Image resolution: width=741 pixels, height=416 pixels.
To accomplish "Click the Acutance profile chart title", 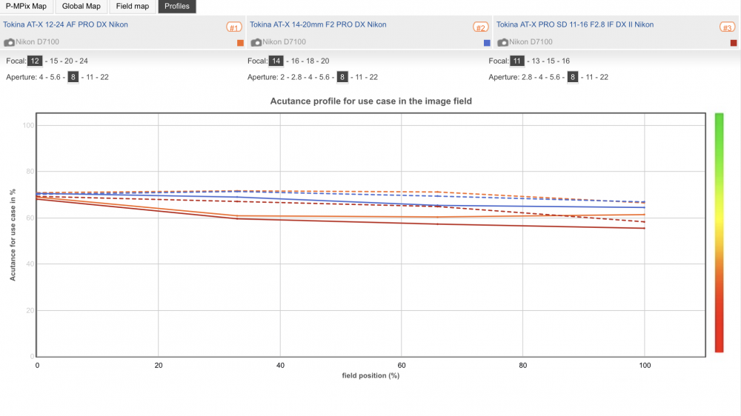I will pyautogui.click(x=371, y=101).
